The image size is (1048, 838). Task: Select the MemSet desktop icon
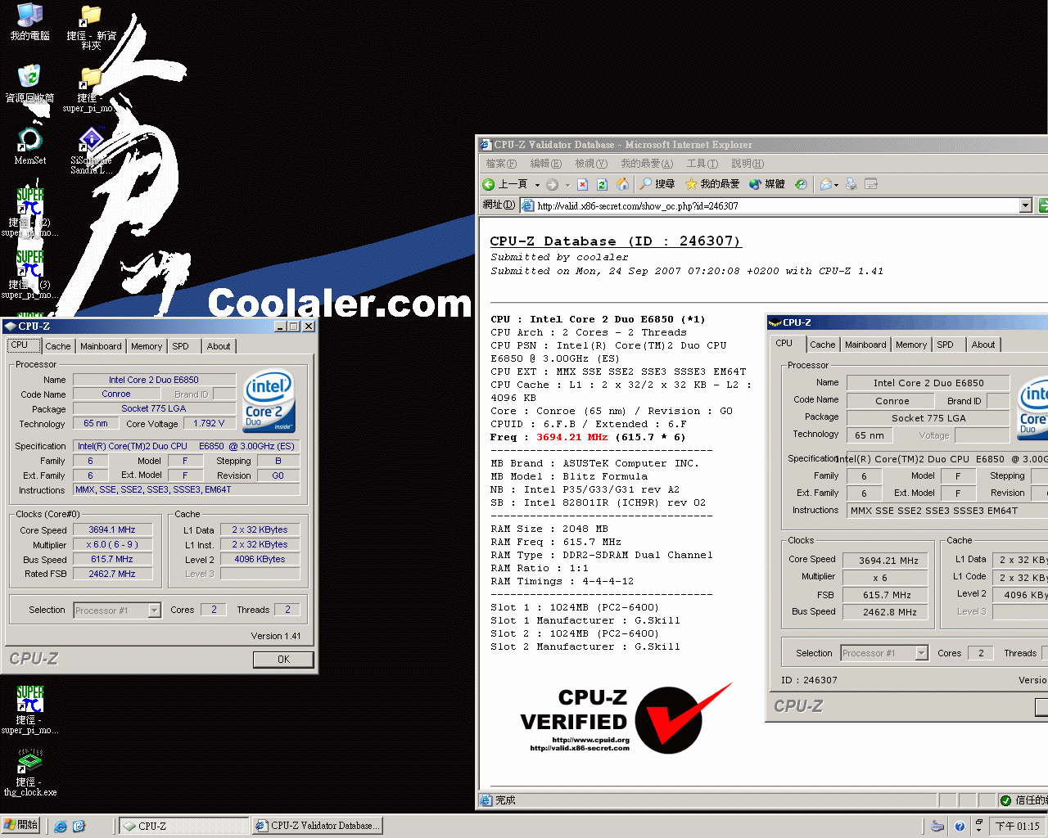(x=29, y=146)
